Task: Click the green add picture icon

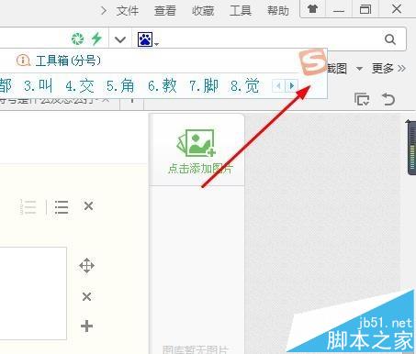Action: 196,142
